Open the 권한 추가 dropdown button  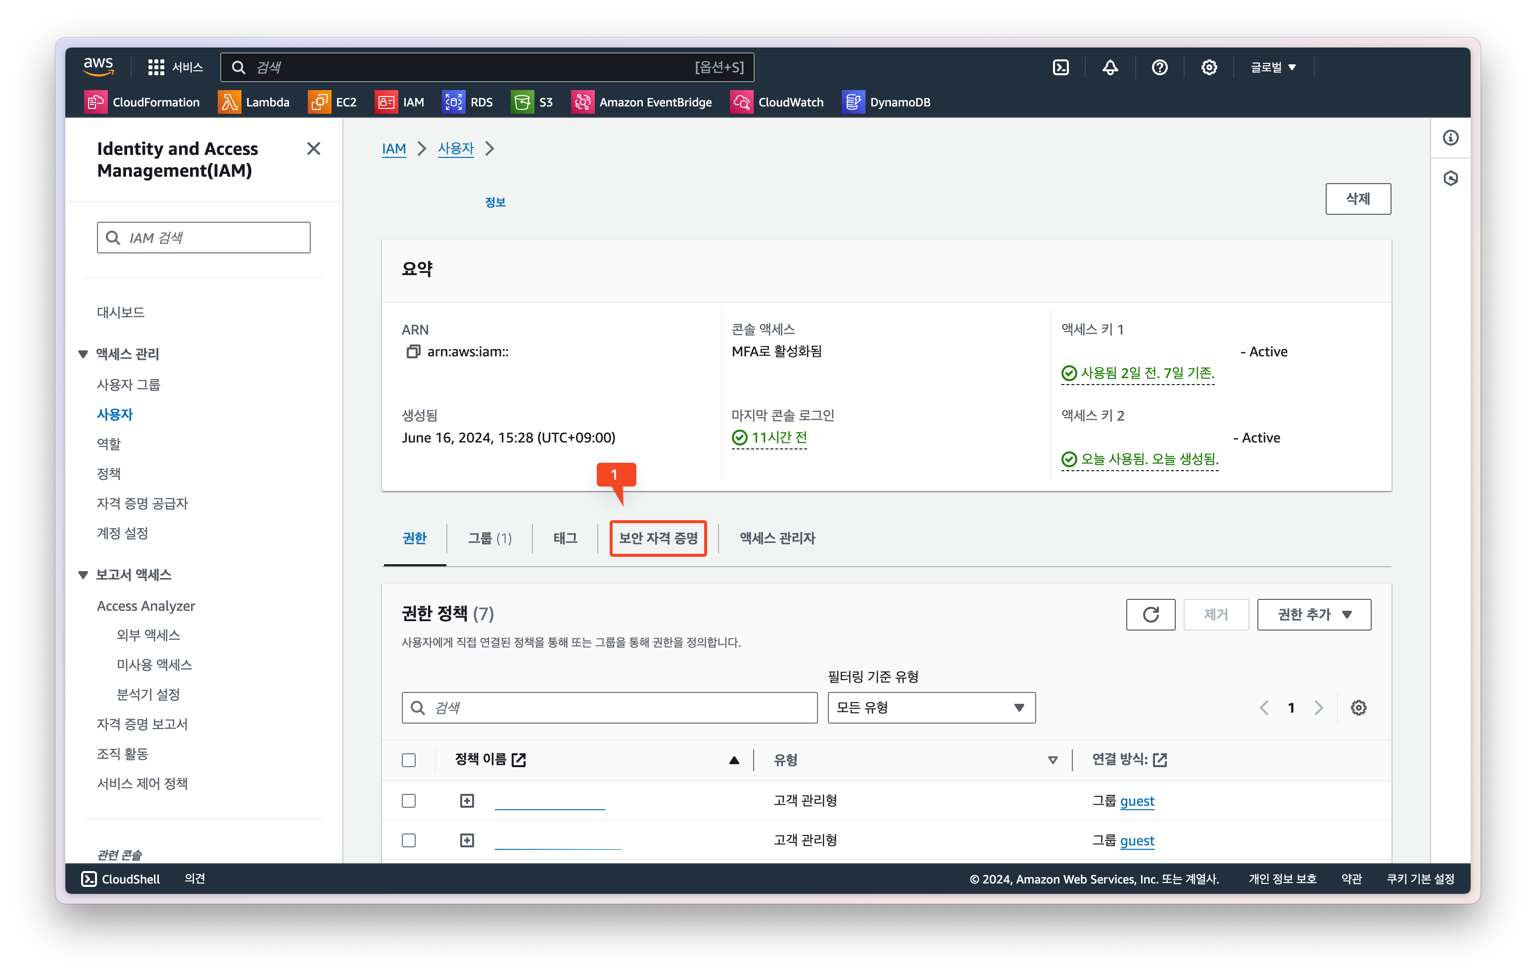click(1314, 614)
